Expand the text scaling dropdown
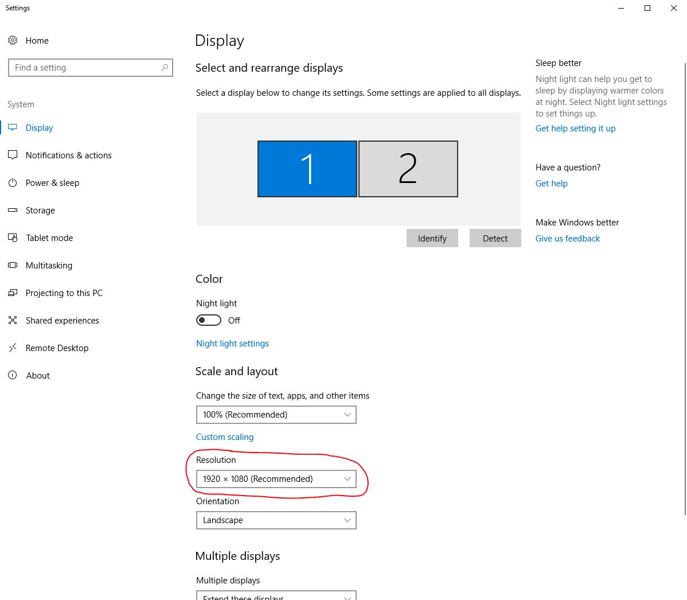Viewport: 687px width, 600px height. pos(276,414)
